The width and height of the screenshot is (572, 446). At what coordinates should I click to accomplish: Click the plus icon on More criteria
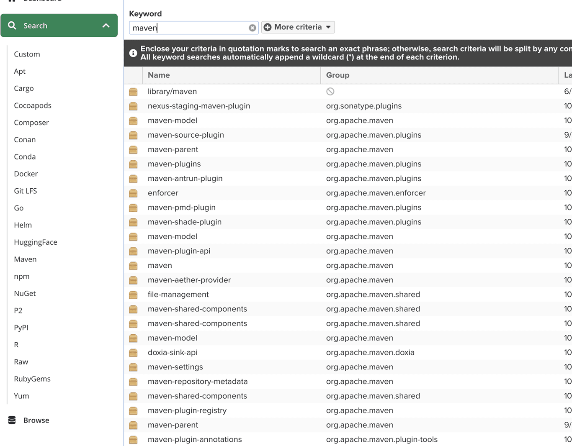(x=268, y=27)
